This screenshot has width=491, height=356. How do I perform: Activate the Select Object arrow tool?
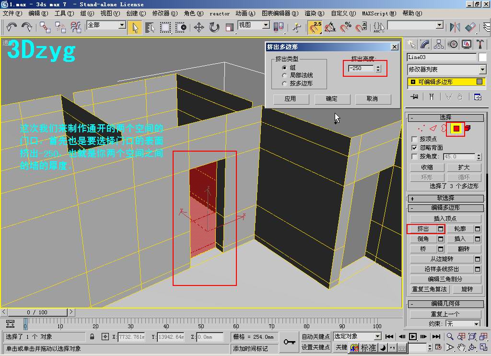point(135,27)
